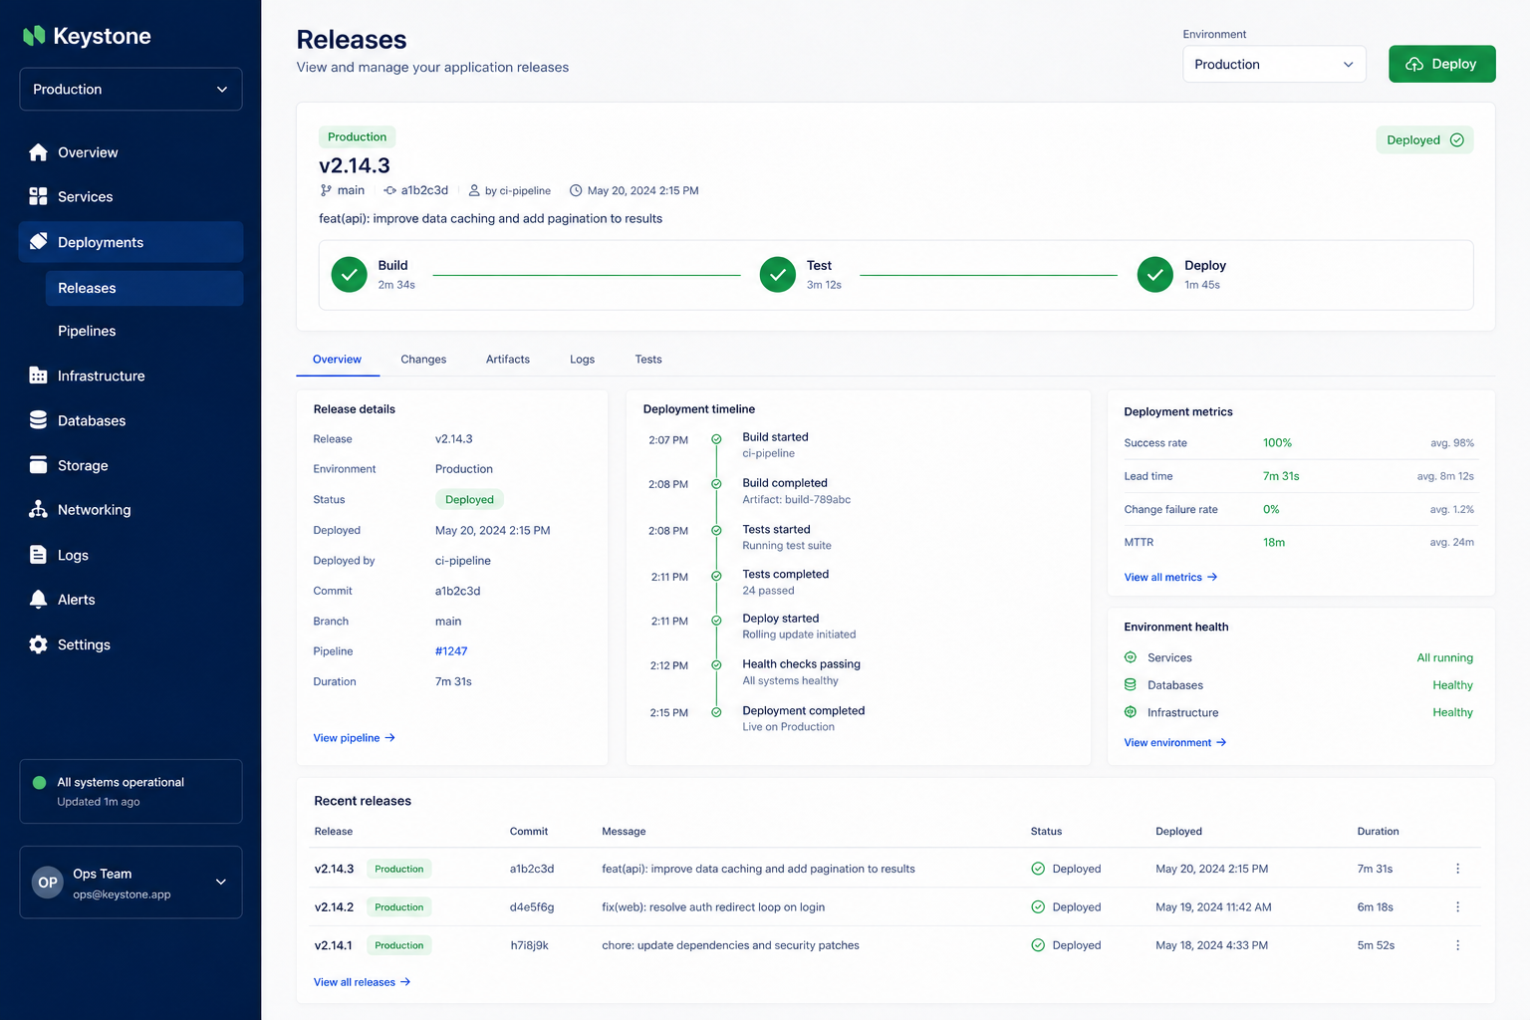
Task: Expand the Ops Team account menu
Action: point(130,883)
